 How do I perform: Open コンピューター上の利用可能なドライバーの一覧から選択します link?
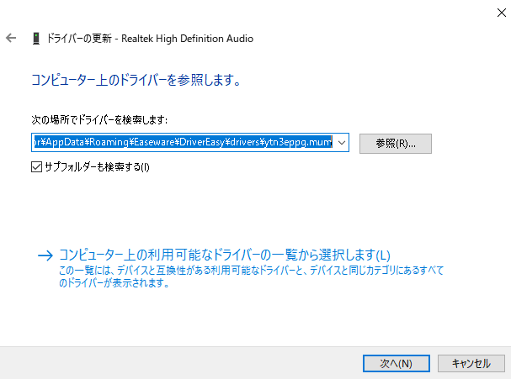225,255
